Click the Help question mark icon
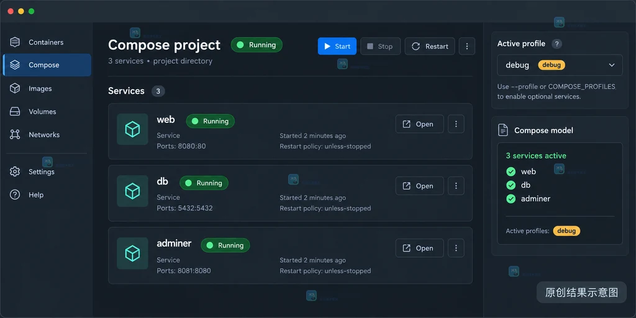Screen dimensions: 636x318 coord(15,194)
